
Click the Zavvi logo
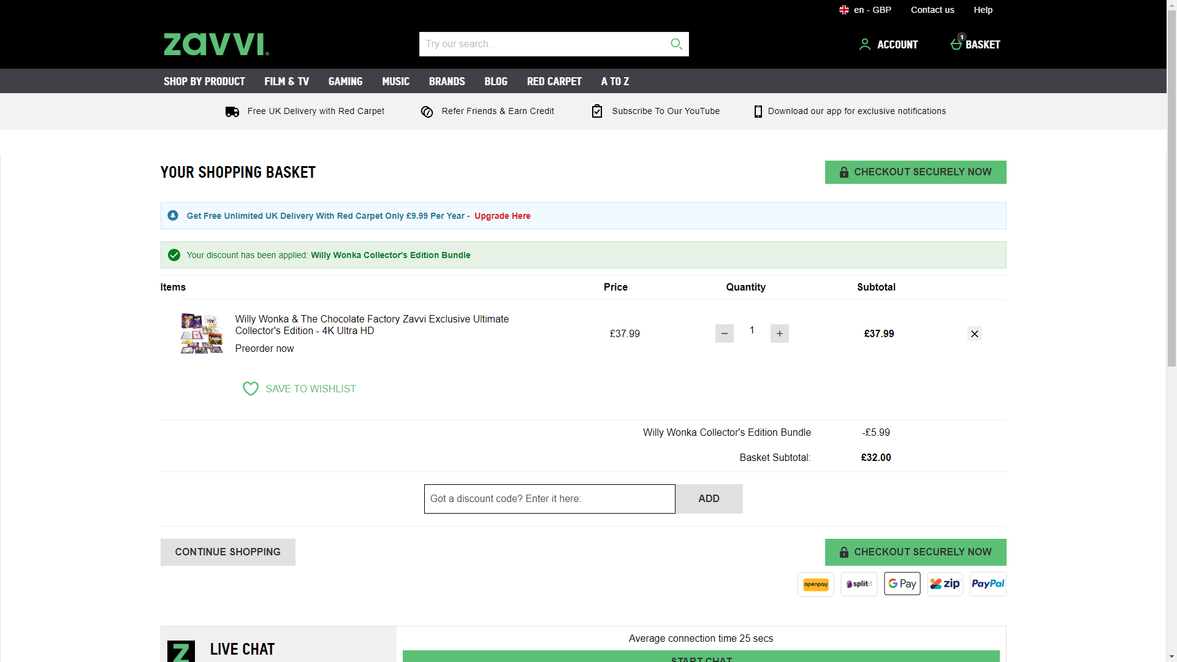(x=216, y=44)
